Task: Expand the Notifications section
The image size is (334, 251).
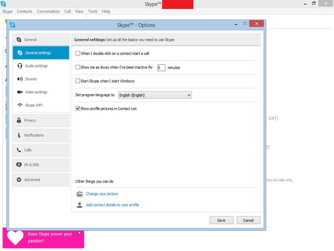Action: (41, 135)
